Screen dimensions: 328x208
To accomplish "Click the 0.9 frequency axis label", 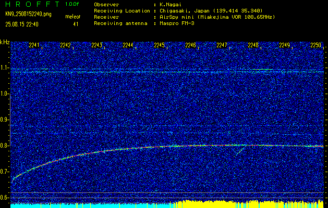I will (x=5, y=120).
